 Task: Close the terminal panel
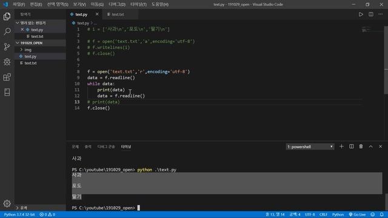(x=381, y=147)
